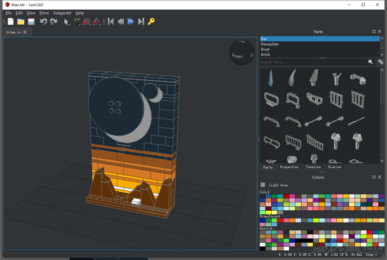
Task: Pick the curved horn bar part
Action: coord(292,78)
